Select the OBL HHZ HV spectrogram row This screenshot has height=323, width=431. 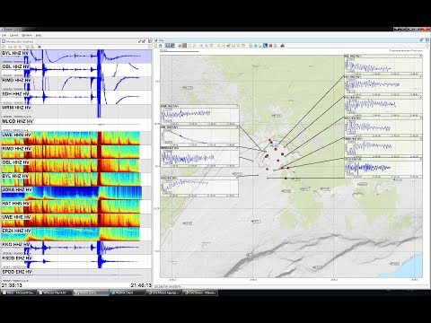(x=76, y=166)
